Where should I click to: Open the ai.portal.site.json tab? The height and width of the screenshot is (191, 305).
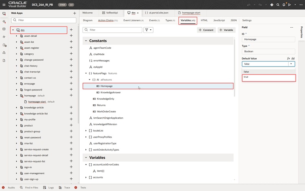157,13
